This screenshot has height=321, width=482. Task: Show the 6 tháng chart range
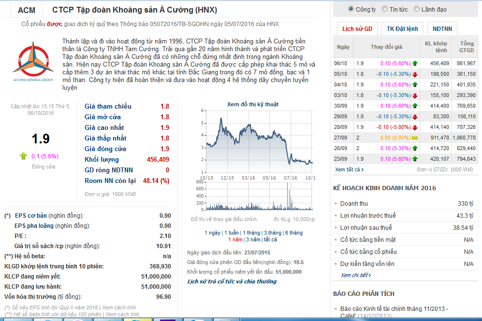click(293, 233)
